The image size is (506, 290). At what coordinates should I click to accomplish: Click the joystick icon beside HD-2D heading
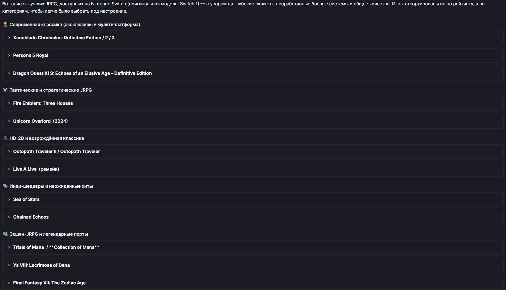pos(5,138)
